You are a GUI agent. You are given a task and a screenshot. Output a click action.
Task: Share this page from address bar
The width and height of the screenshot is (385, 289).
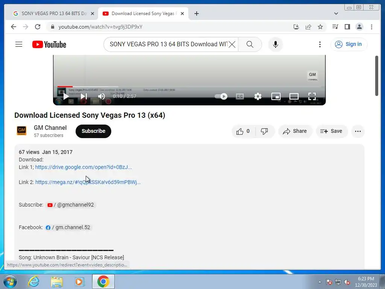coord(308,27)
